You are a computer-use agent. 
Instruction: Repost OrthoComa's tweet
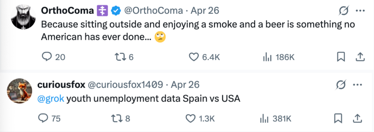pyautogui.click(x=120, y=57)
